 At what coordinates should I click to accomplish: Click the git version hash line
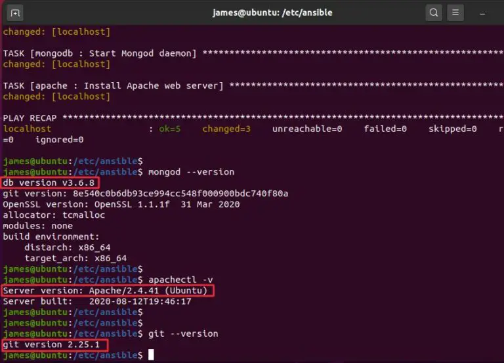[146, 194]
